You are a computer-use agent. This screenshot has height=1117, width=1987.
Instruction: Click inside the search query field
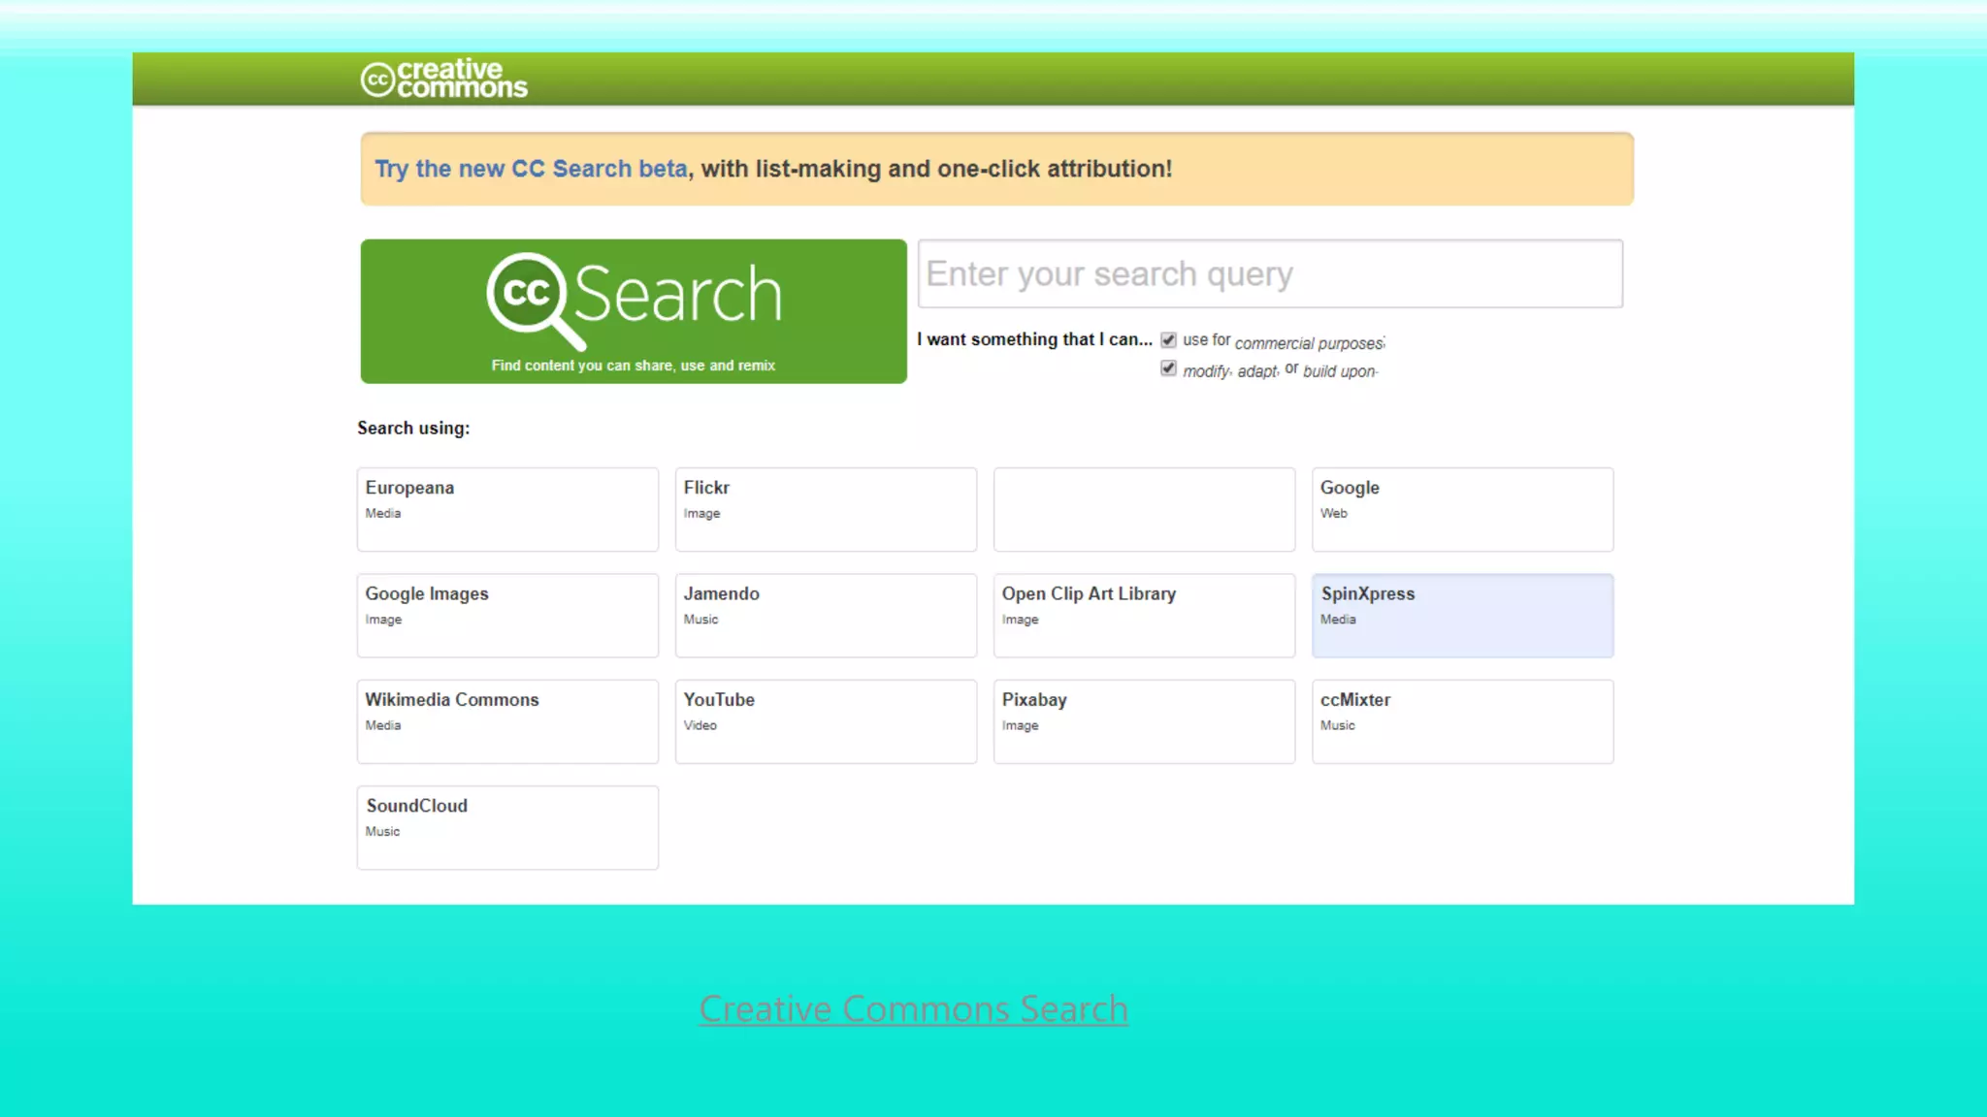click(x=1269, y=273)
